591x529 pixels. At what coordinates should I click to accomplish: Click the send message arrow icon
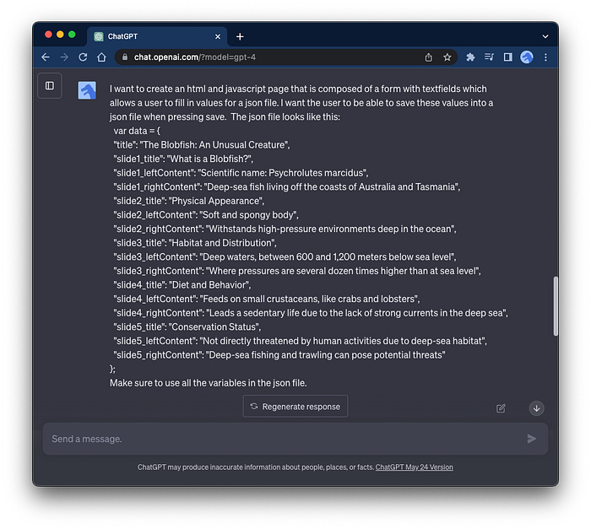(x=531, y=439)
